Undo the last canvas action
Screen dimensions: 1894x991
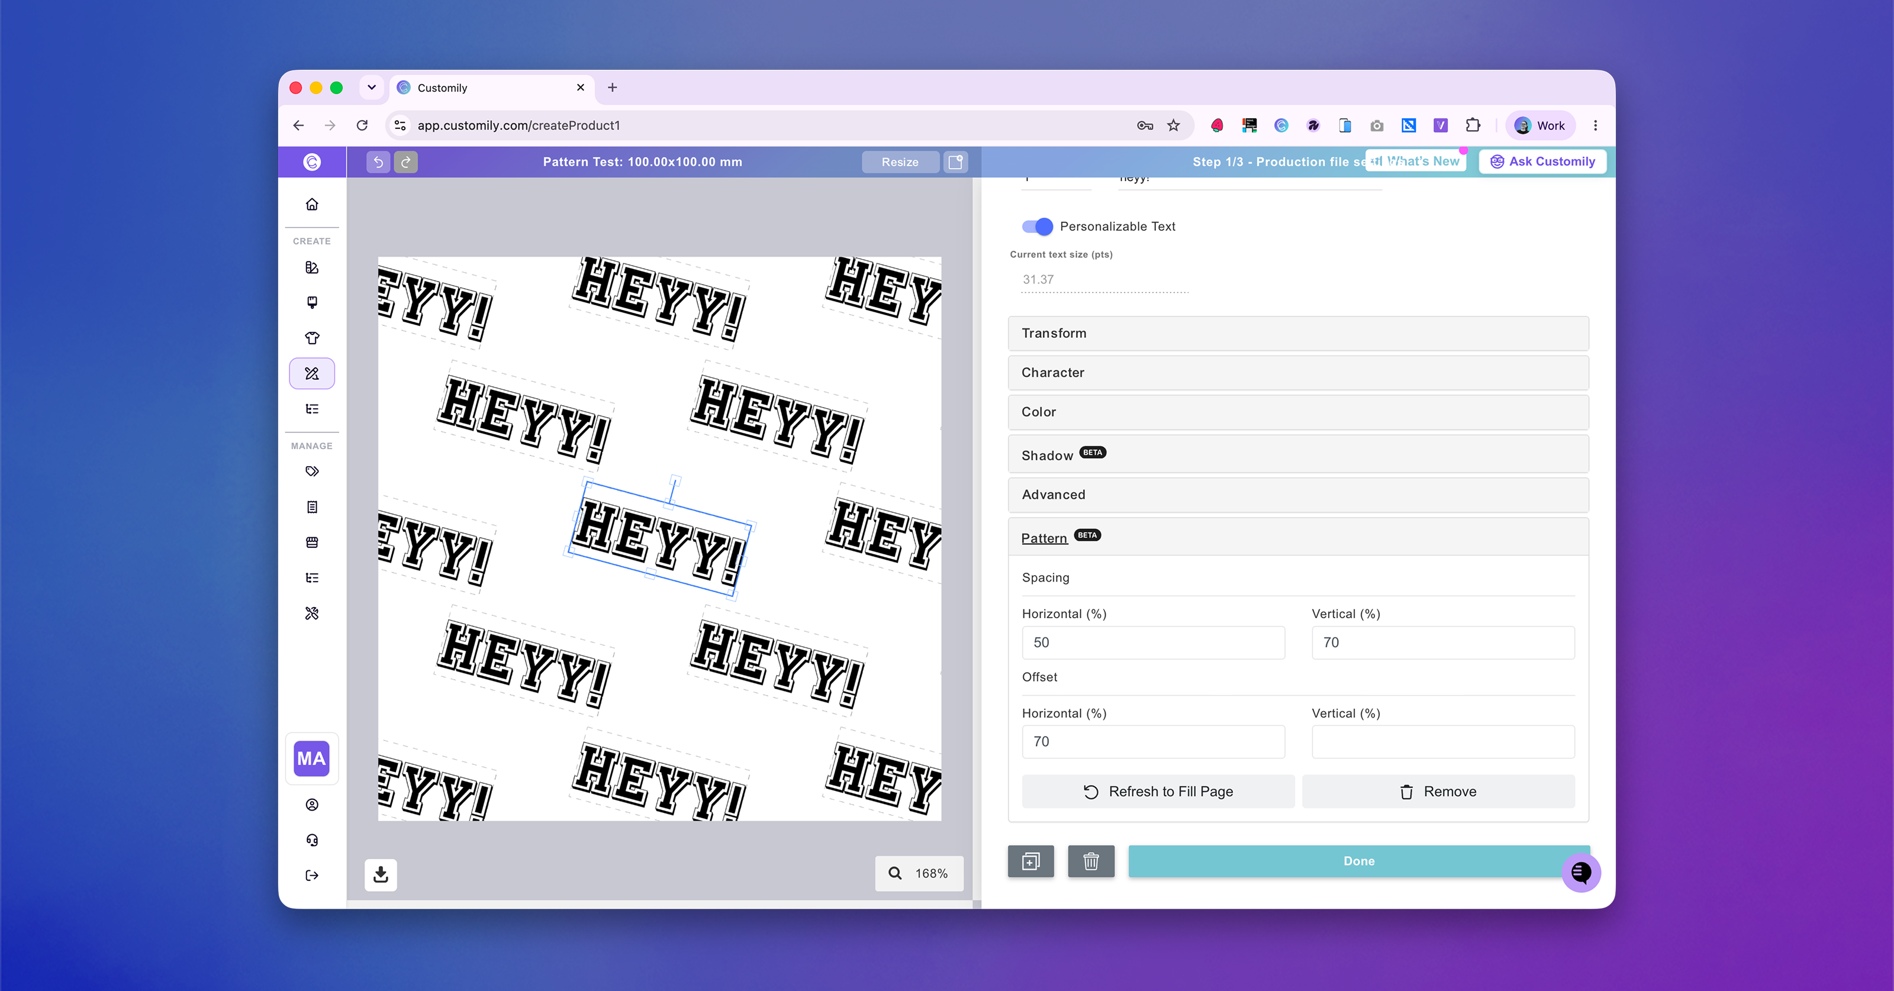click(x=378, y=162)
